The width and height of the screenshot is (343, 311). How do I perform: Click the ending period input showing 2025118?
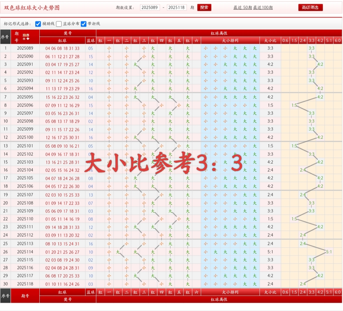(177, 8)
